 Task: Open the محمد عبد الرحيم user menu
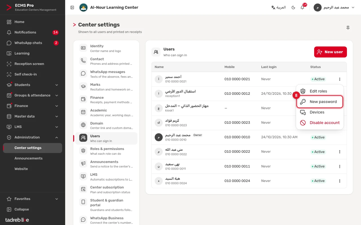335,8
